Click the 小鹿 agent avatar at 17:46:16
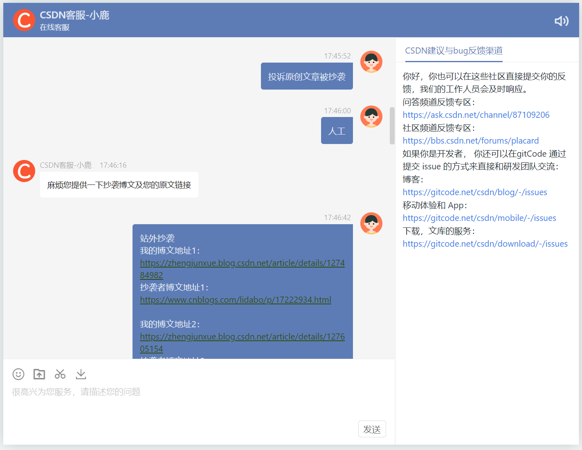This screenshot has width=582, height=450. [24, 171]
